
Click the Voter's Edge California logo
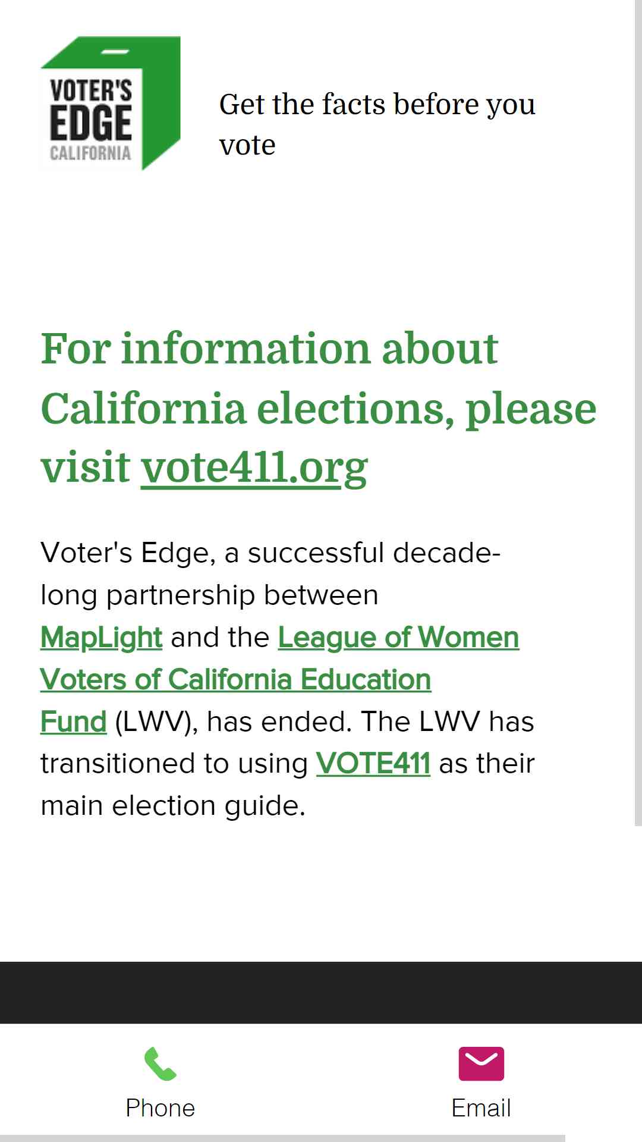tap(111, 103)
